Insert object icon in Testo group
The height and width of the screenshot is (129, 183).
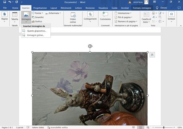[x=161, y=21]
